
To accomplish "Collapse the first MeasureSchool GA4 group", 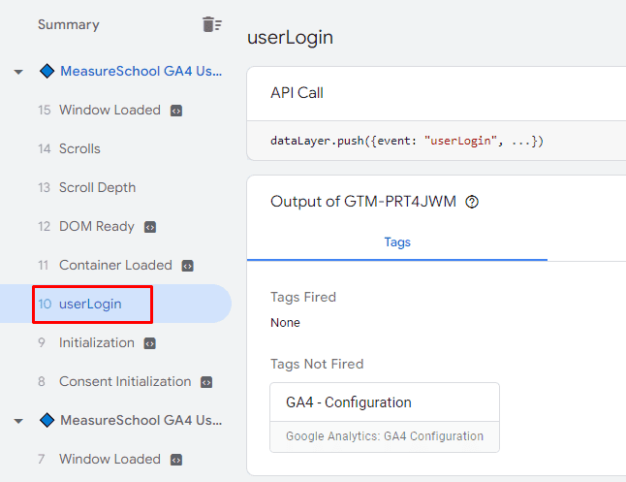I will coord(18,72).
